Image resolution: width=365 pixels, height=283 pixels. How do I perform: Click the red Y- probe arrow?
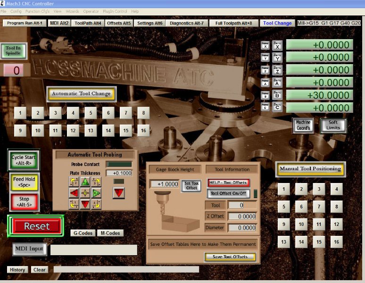[x=85, y=204]
